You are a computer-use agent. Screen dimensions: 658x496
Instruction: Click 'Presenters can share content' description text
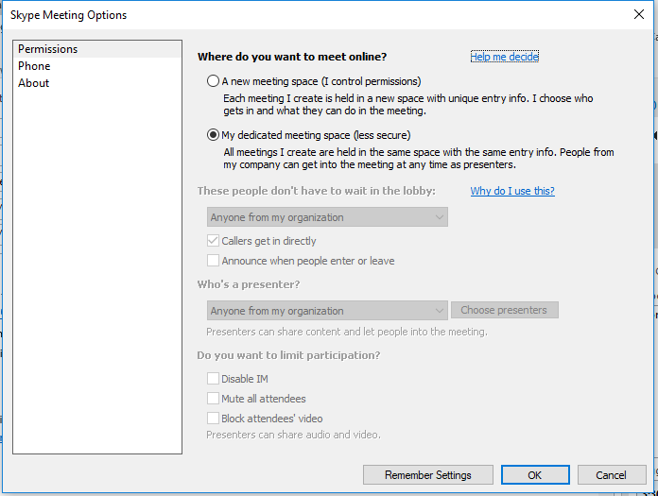coord(347,332)
